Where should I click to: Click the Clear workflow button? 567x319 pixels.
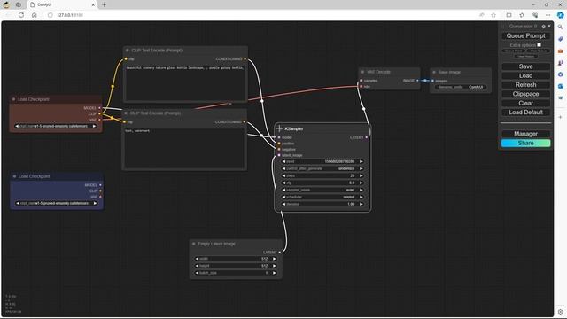click(525, 103)
